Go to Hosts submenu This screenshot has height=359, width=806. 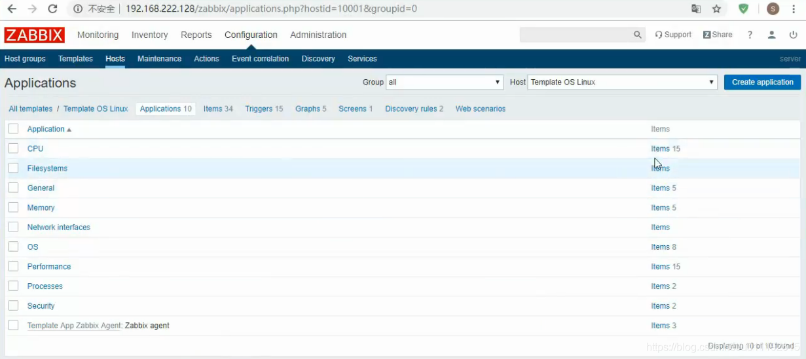tap(115, 59)
